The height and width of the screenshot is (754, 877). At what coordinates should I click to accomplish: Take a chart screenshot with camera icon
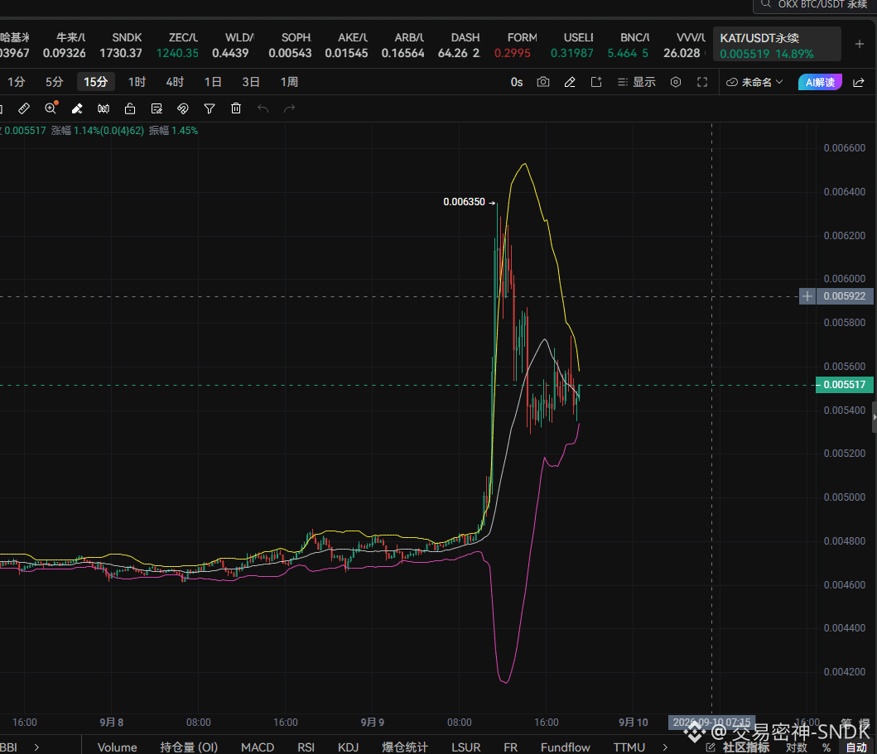543,82
